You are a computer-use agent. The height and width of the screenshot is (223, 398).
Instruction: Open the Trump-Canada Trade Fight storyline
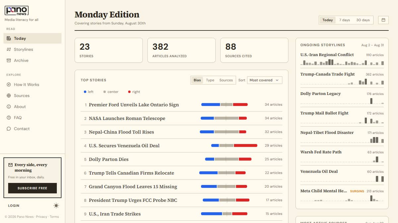pyautogui.click(x=327, y=74)
